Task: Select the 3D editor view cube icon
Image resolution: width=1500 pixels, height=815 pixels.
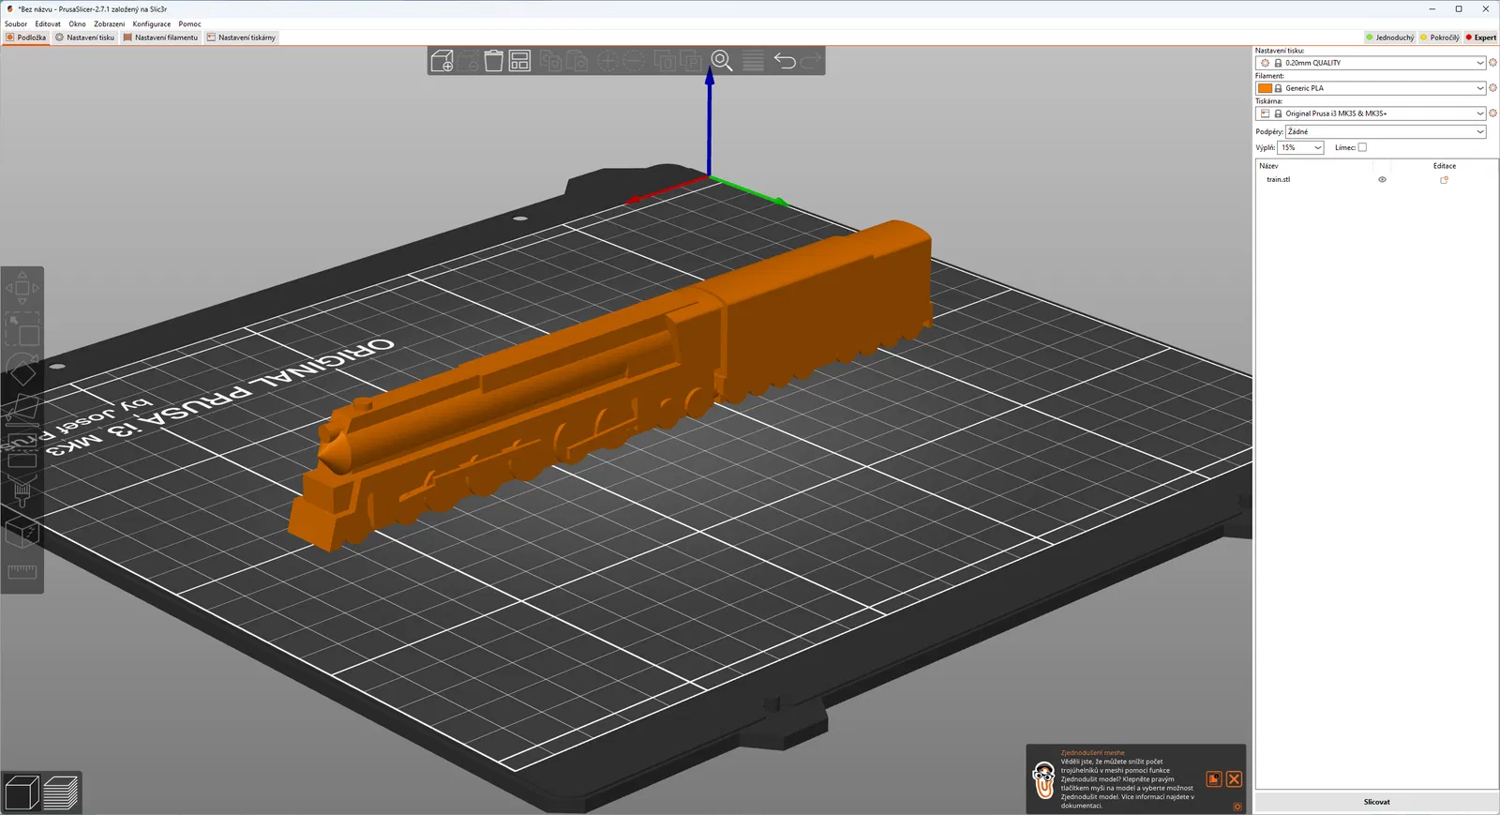Action: [22, 792]
